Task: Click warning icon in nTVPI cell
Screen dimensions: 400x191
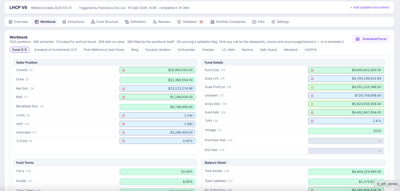Action: [124, 115]
